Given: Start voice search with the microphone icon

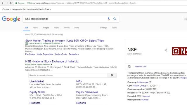Looking at the screenshot, I should 109,19.
